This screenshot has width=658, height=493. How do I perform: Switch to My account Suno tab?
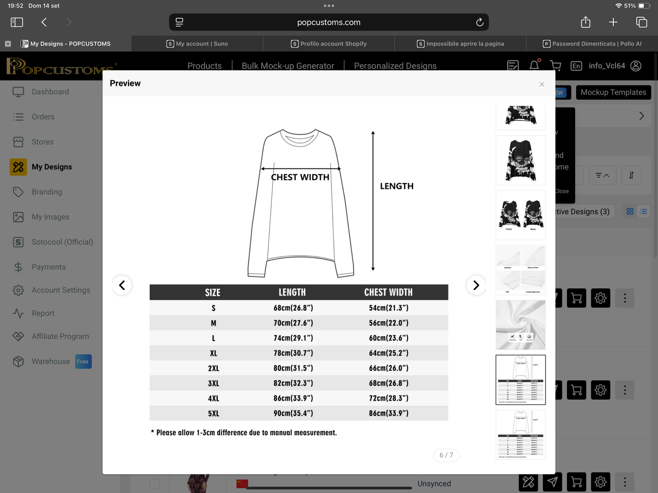(197, 44)
